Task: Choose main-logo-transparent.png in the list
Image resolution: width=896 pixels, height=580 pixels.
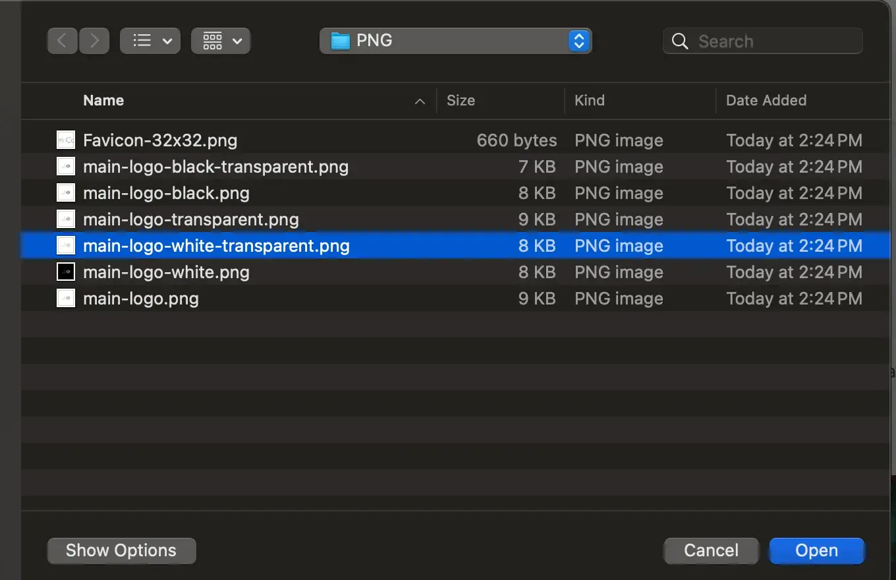Action: (190, 219)
